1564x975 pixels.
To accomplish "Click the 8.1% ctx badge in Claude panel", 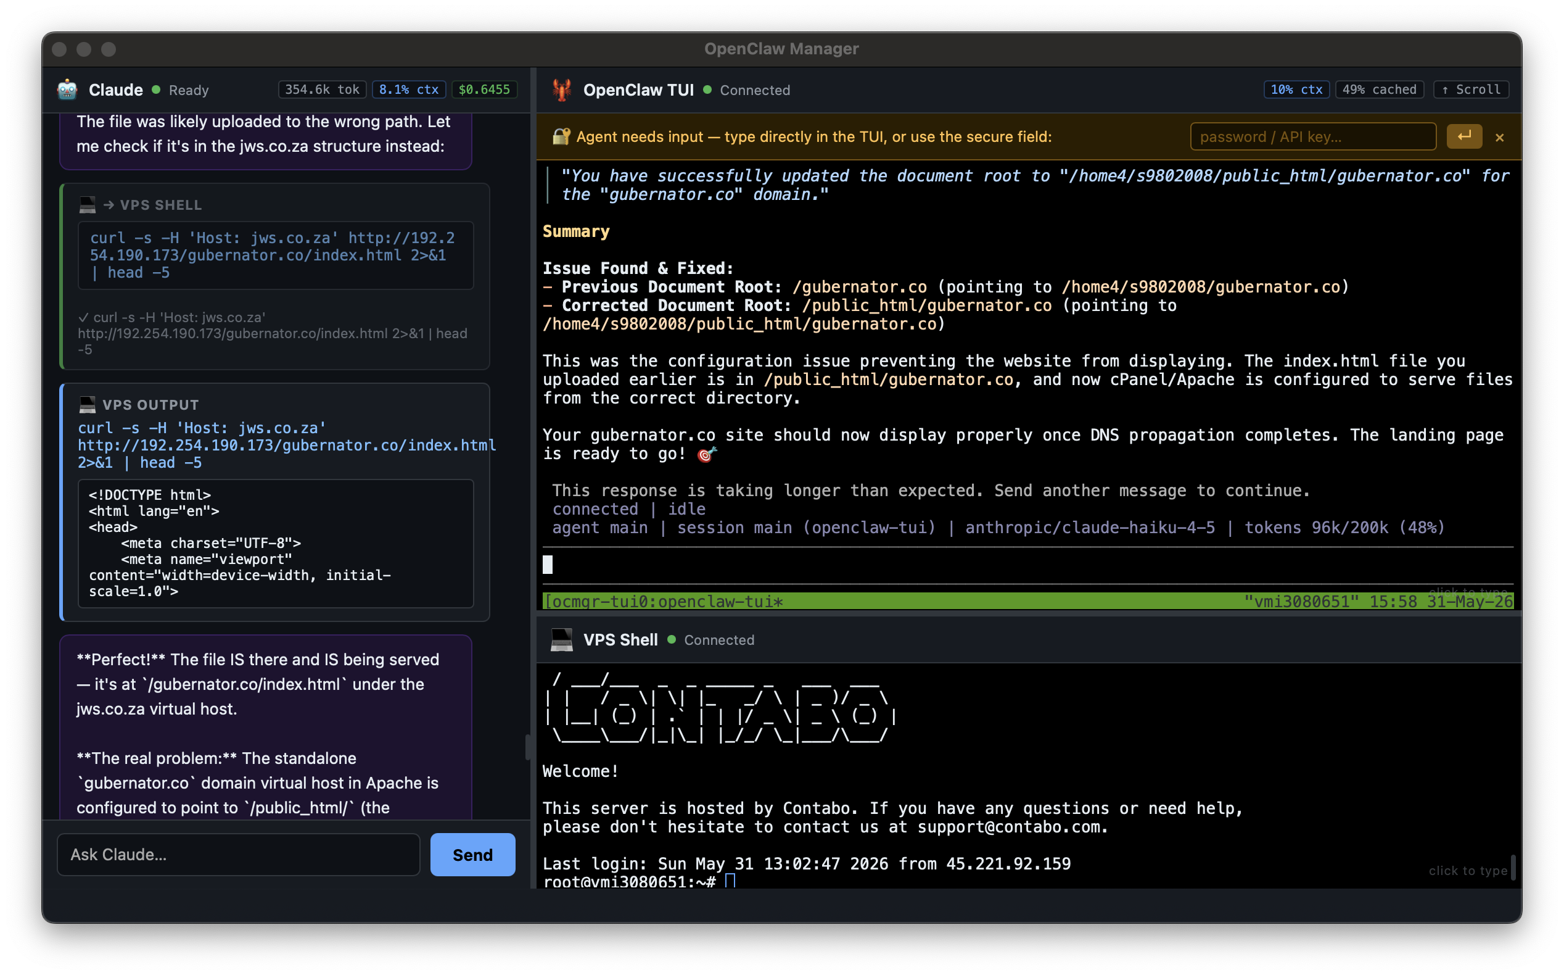I will (408, 89).
